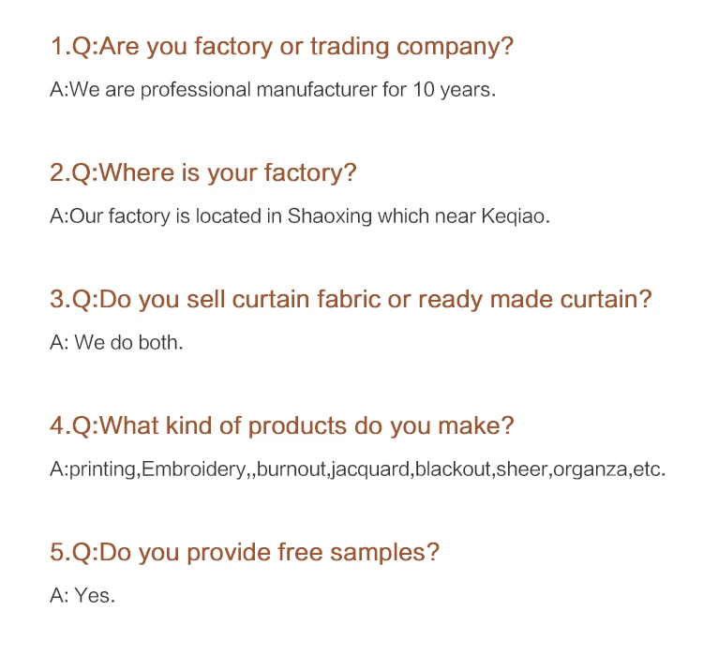Select the curtain fabric or ready made question
The width and height of the screenshot is (703, 670).
[351, 300]
